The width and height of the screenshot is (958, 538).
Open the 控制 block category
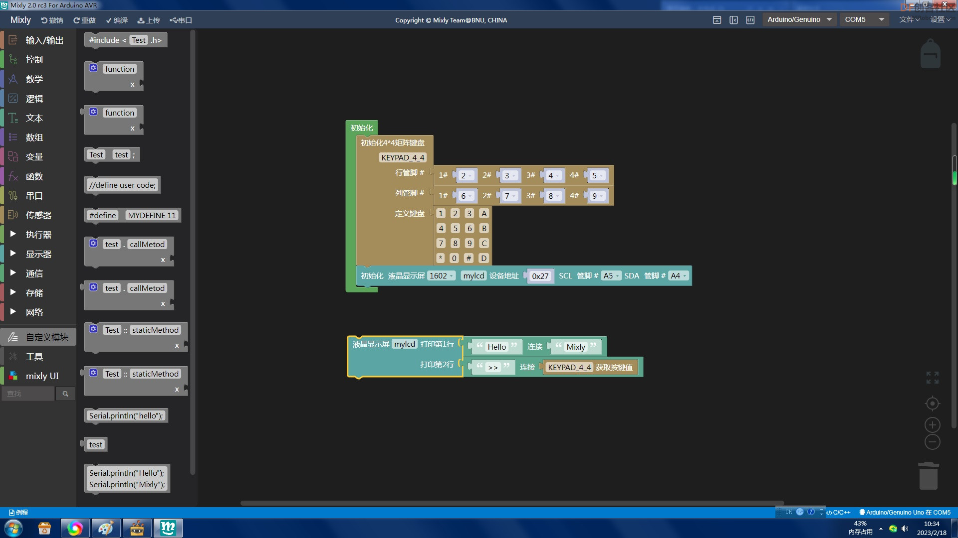[39, 60]
